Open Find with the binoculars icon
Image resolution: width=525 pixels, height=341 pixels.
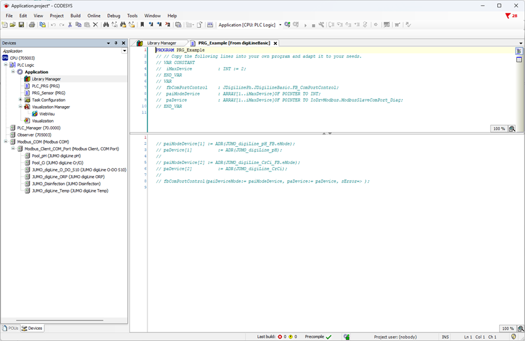tap(106, 25)
